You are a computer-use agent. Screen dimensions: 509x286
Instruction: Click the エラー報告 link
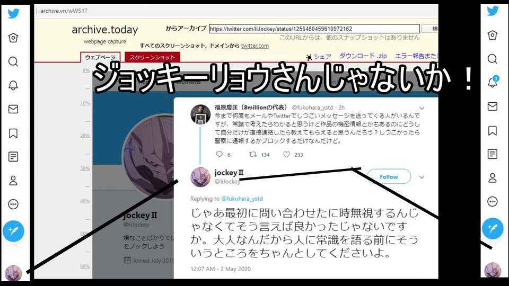(x=416, y=56)
